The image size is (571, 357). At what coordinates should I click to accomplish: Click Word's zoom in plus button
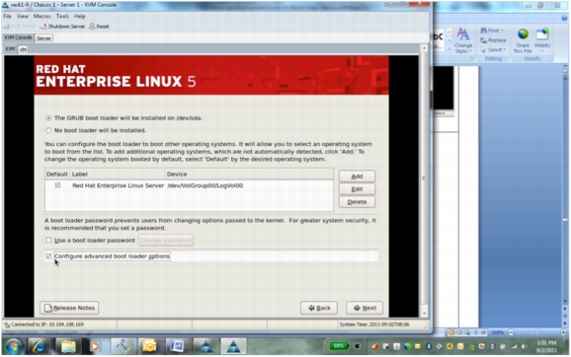pyautogui.click(x=563, y=332)
